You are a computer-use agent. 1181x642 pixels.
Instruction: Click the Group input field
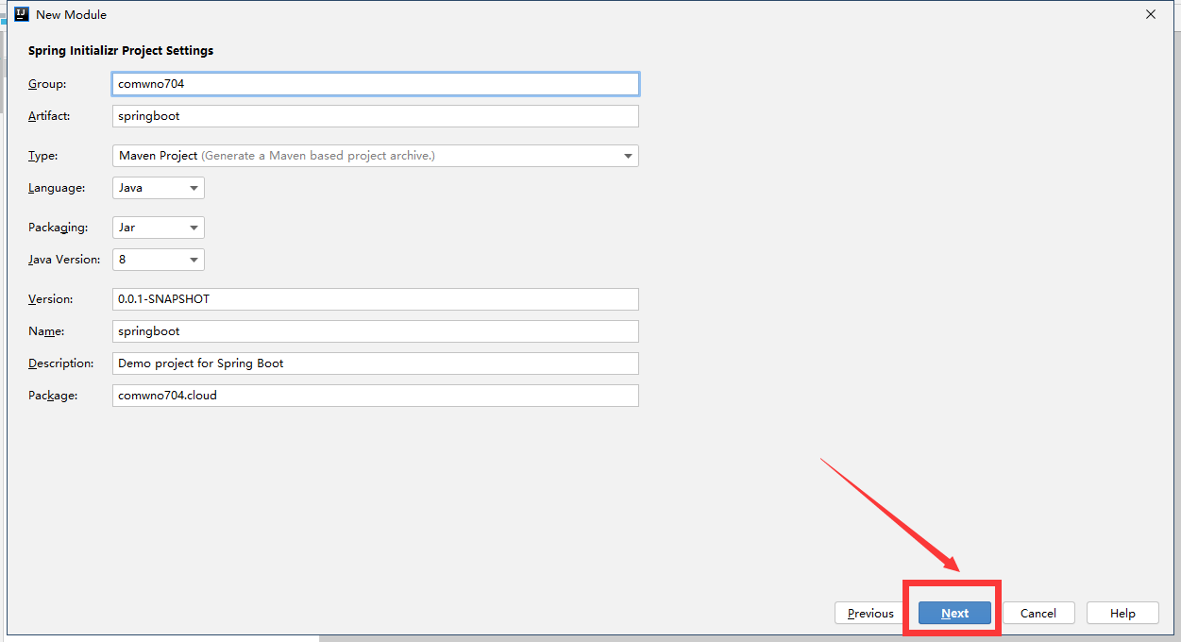click(x=375, y=84)
